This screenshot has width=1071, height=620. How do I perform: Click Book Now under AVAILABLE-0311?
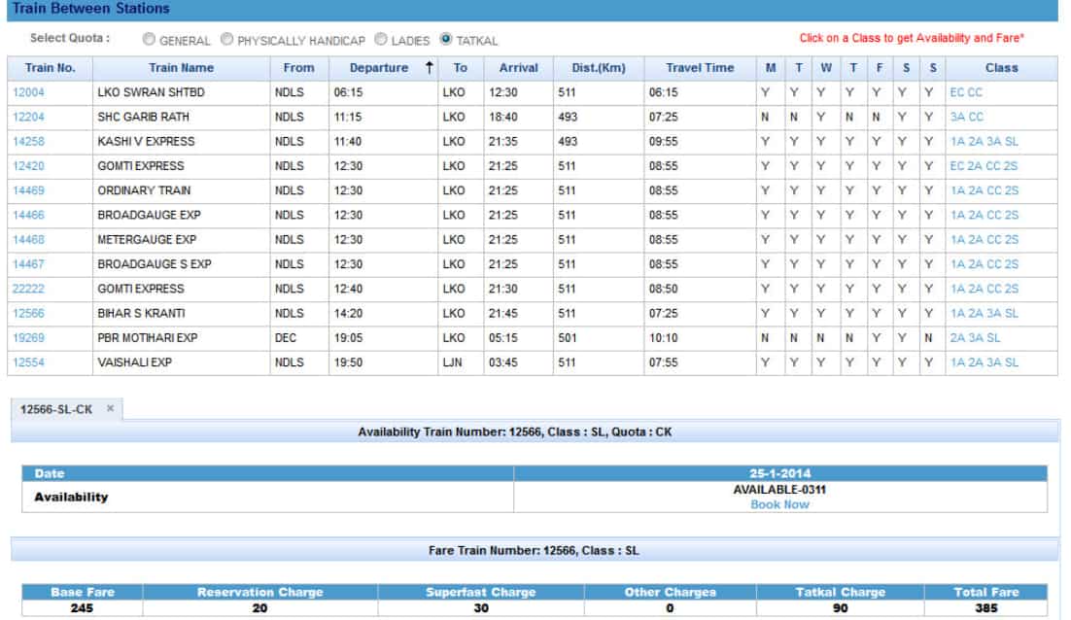click(x=779, y=504)
